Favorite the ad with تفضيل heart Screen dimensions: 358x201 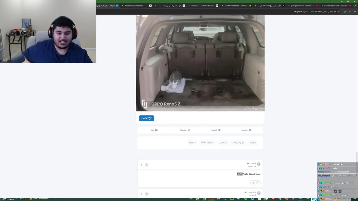[215, 130]
